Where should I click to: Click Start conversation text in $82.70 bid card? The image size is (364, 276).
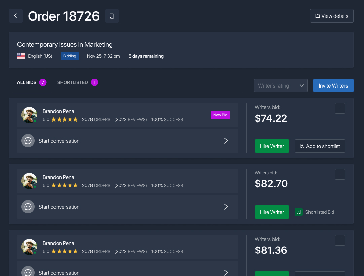[x=59, y=207]
